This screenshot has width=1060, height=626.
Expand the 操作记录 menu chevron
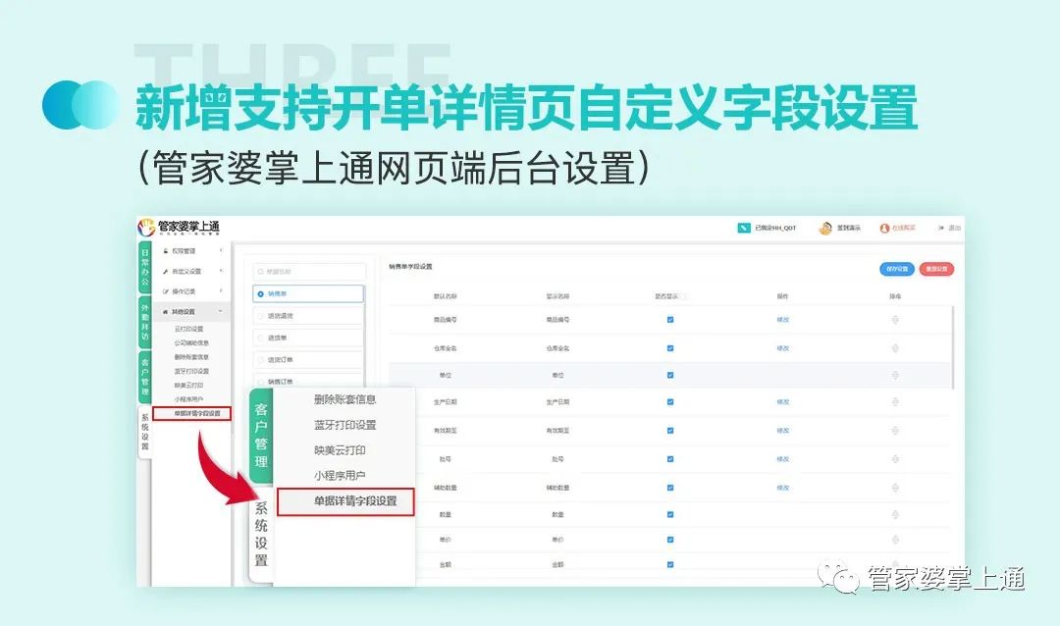(x=221, y=291)
